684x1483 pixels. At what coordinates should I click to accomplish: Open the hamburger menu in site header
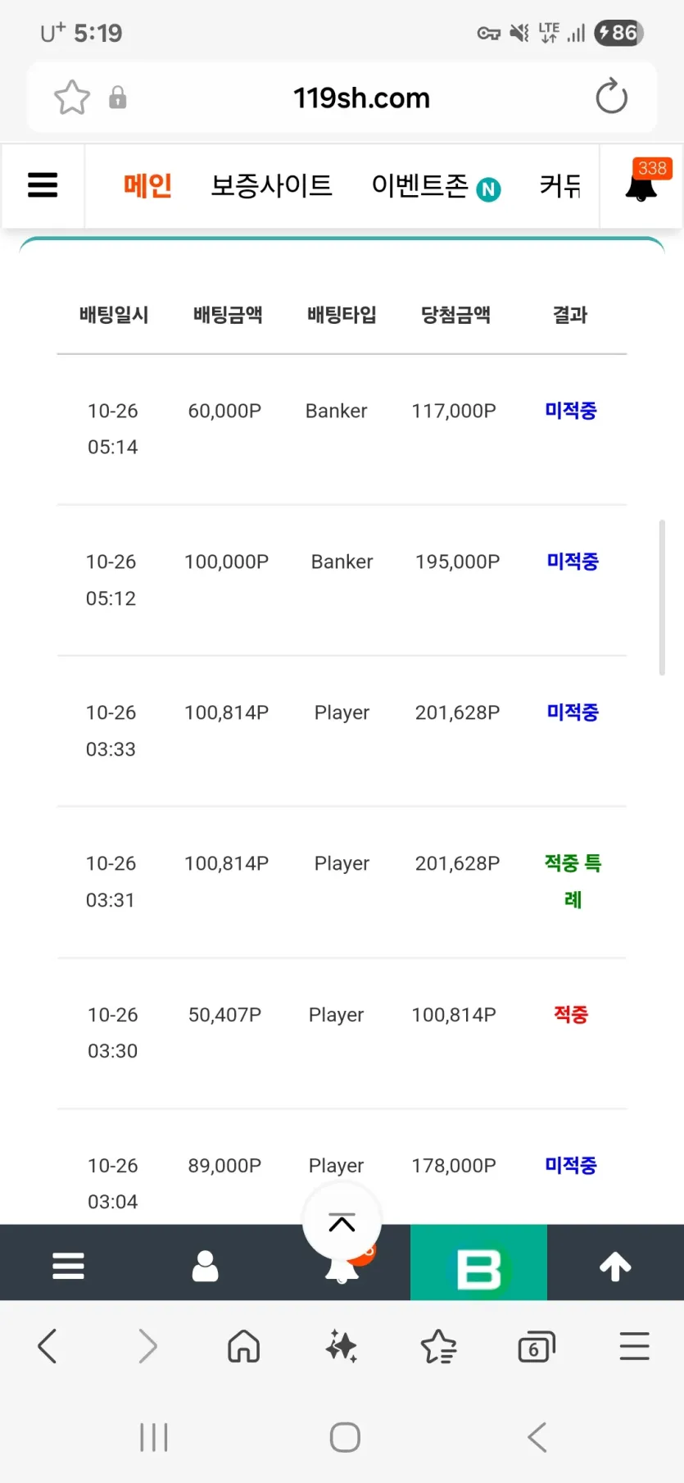click(x=43, y=185)
